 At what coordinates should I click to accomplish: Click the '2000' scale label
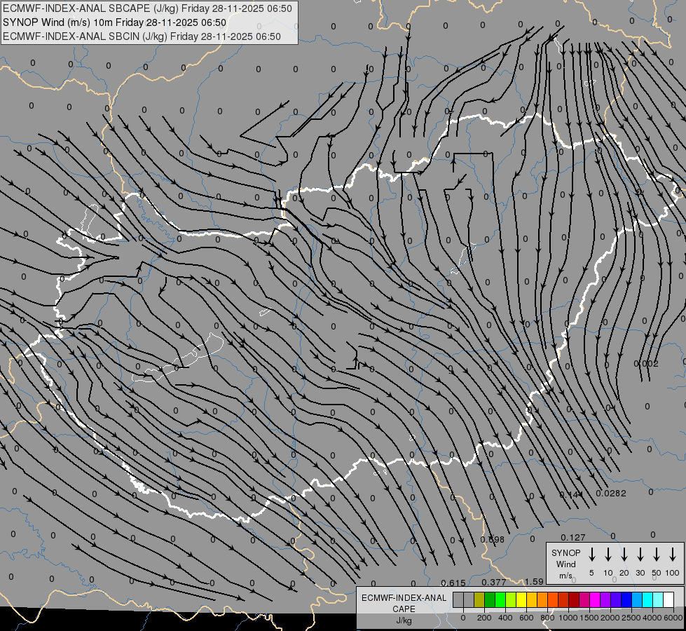coord(610,618)
